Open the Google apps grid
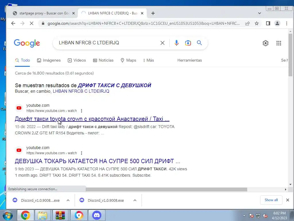 pyautogui.click(x=279, y=43)
